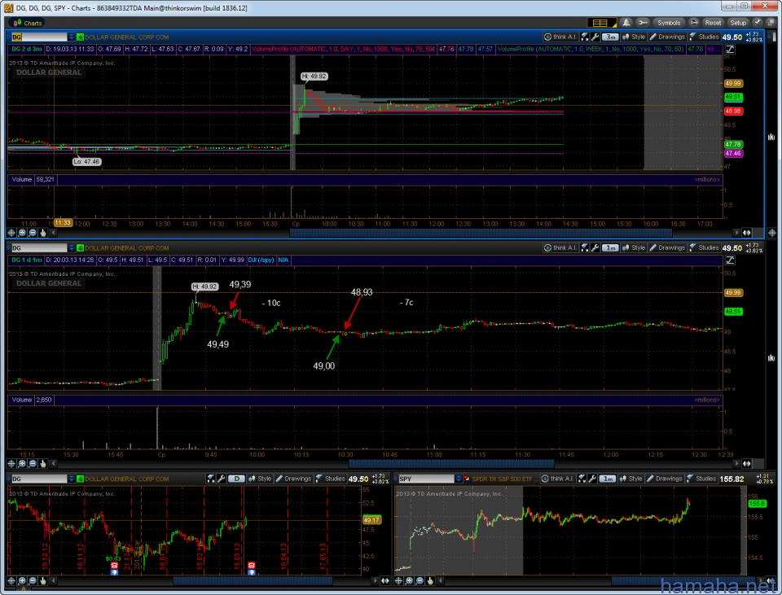Click the Volume 59,321 label of the 3m chart

tap(33, 179)
